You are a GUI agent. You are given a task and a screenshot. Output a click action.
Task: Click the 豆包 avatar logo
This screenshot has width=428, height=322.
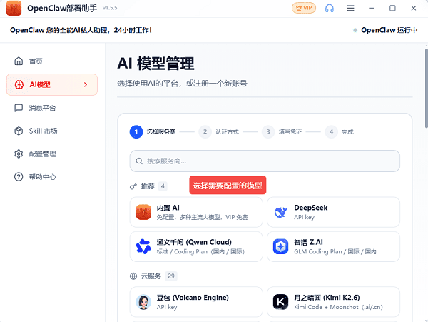[x=143, y=302]
